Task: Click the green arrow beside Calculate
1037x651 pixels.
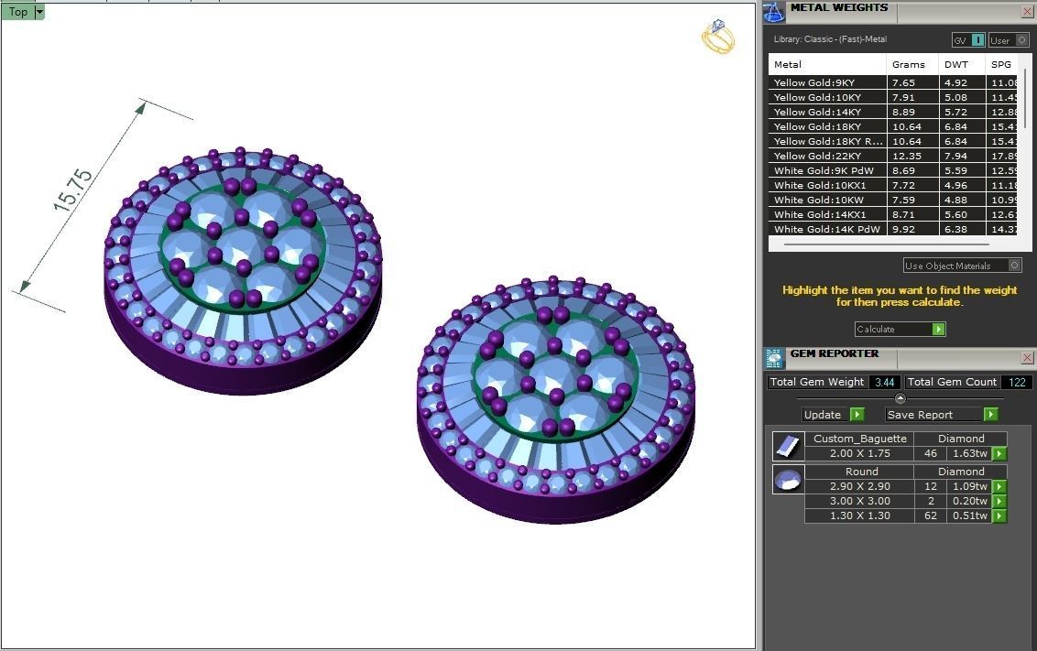Action: 938,329
